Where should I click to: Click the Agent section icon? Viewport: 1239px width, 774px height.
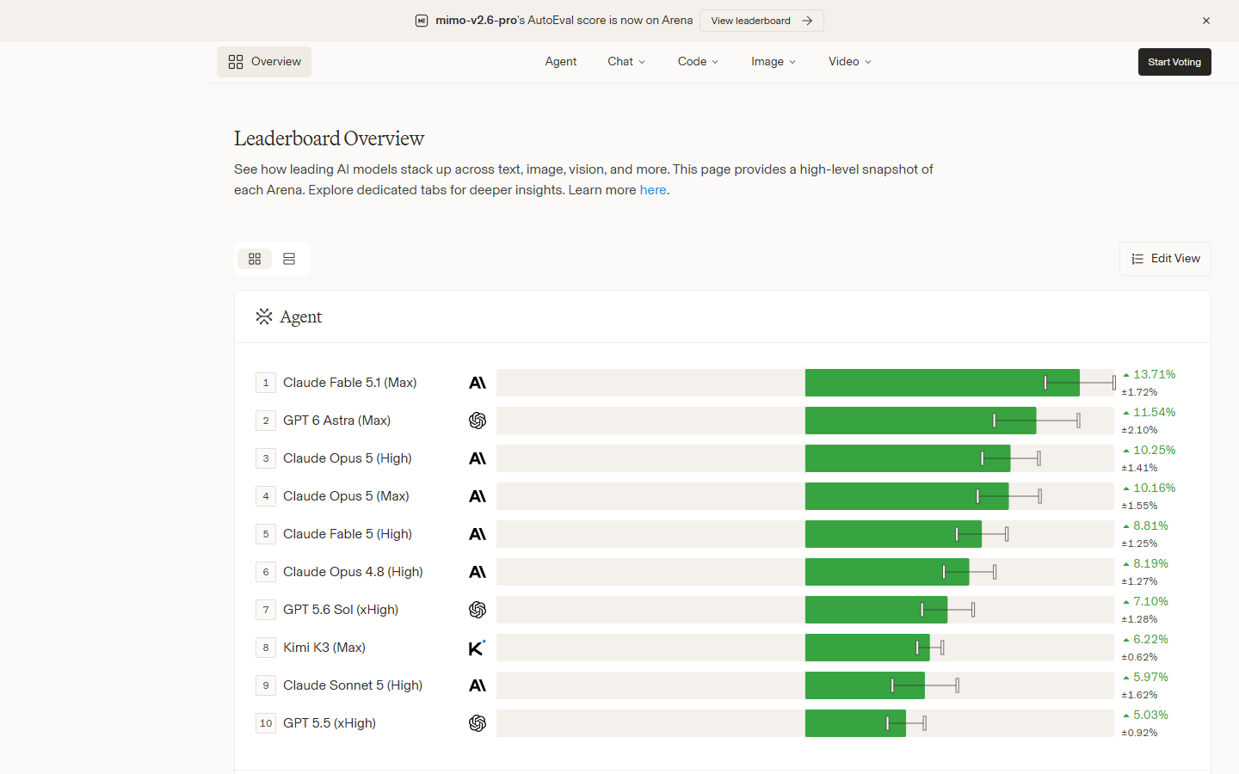point(264,316)
